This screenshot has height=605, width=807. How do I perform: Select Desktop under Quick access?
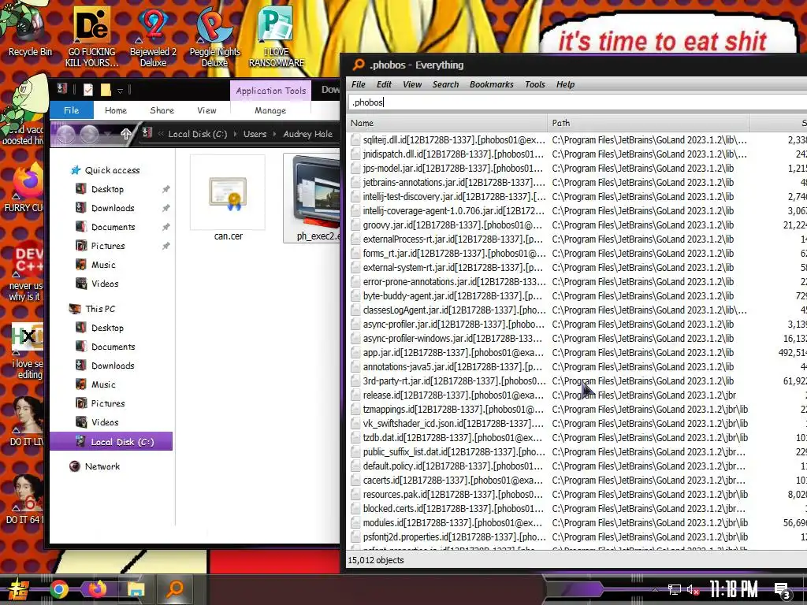(107, 189)
